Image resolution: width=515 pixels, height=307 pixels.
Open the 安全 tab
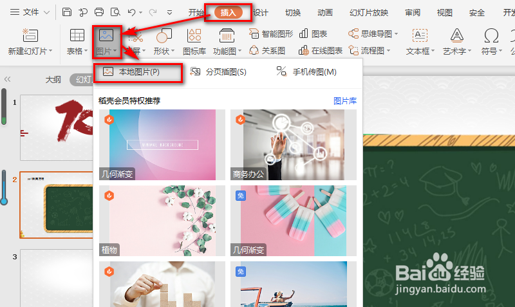pos(477,13)
